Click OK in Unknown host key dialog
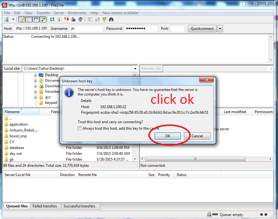Image resolution: width=278 pixels, height=219 pixels. [168, 136]
